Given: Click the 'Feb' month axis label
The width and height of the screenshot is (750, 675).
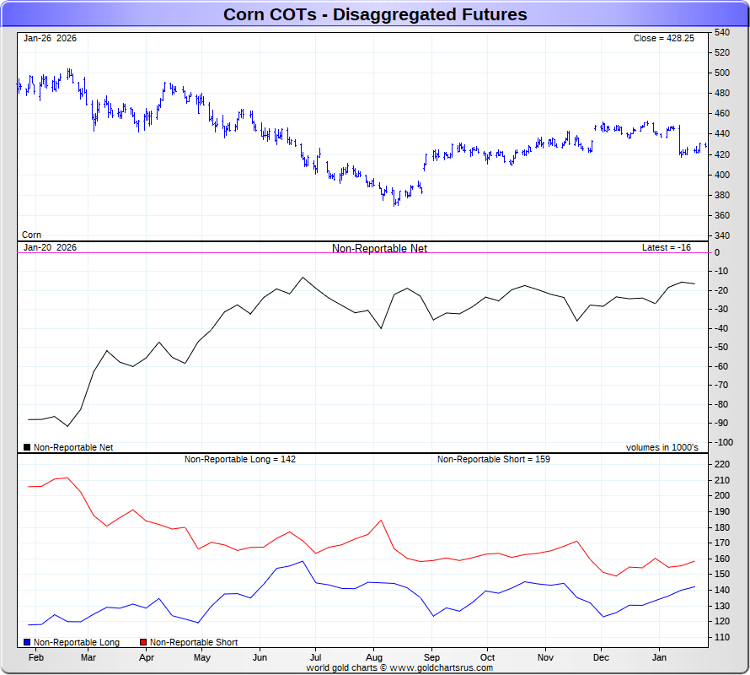Looking at the screenshot, I should [36, 658].
